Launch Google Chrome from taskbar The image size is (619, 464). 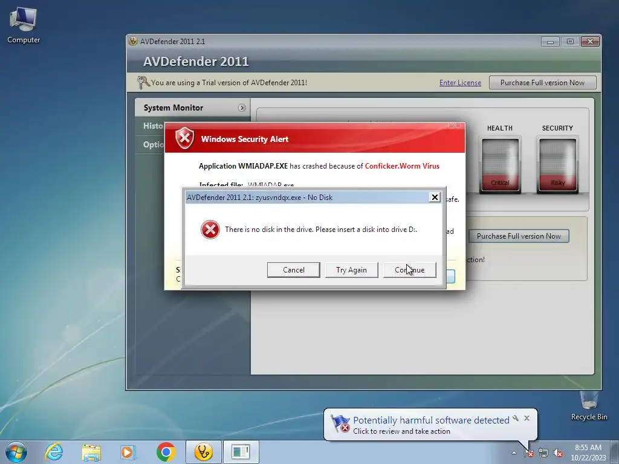click(x=166, y=452)
